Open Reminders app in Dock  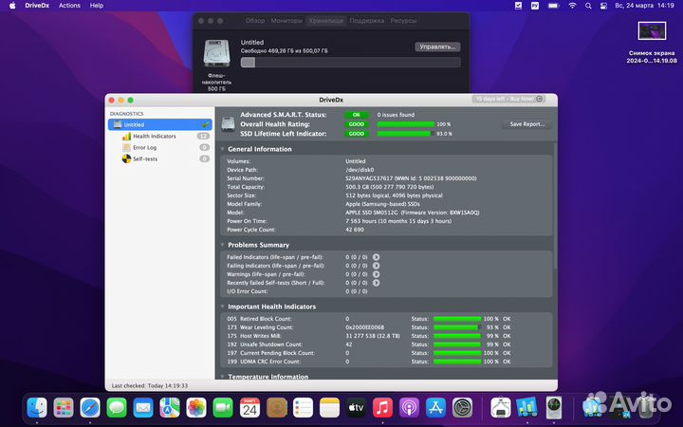304,408
